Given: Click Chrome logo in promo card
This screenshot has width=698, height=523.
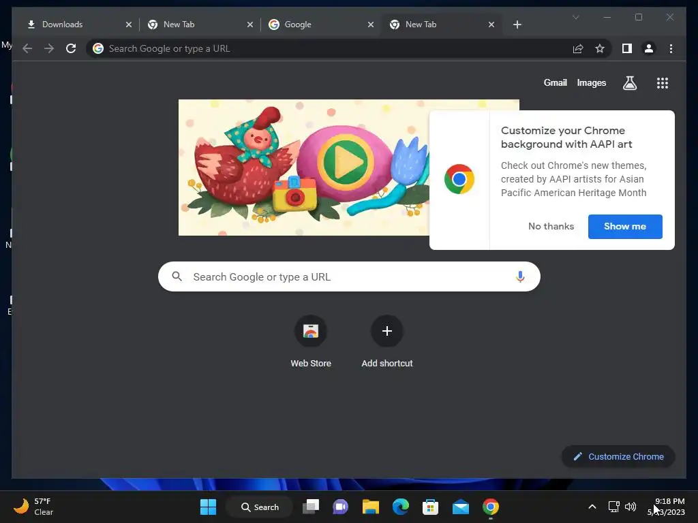Looking at the screenshot, I should click(459, 179).
